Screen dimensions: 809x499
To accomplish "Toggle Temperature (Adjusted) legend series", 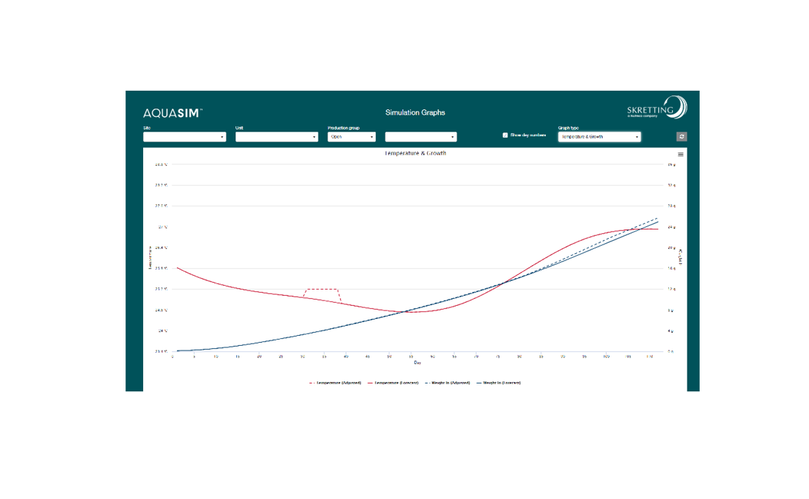I will (x=338, y=383).
